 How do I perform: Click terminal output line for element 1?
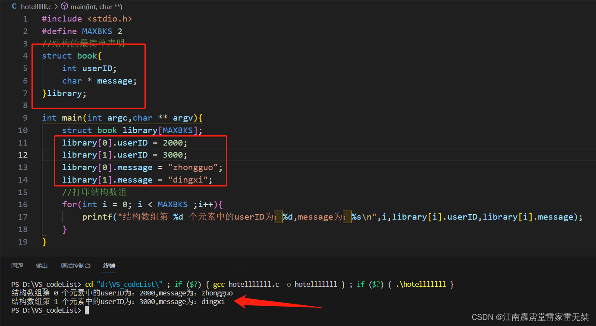click(118, 301)
